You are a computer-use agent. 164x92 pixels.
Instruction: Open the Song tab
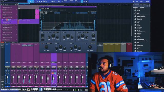click(x=141, y=1)
